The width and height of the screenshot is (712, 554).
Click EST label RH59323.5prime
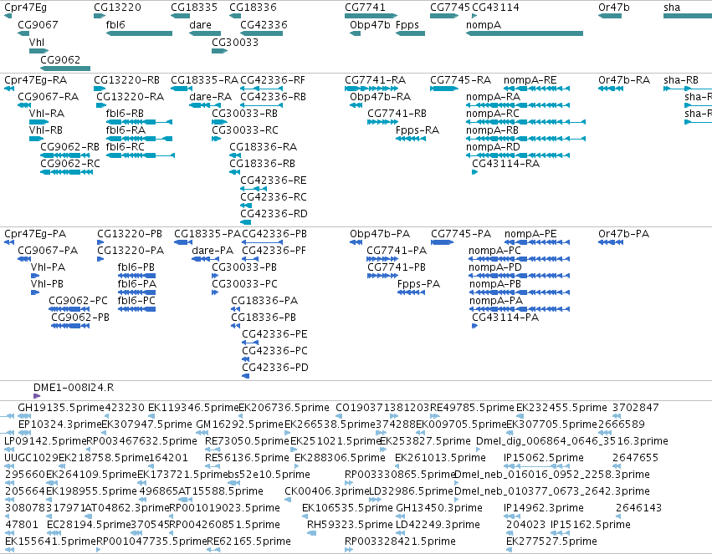point(349,525)
